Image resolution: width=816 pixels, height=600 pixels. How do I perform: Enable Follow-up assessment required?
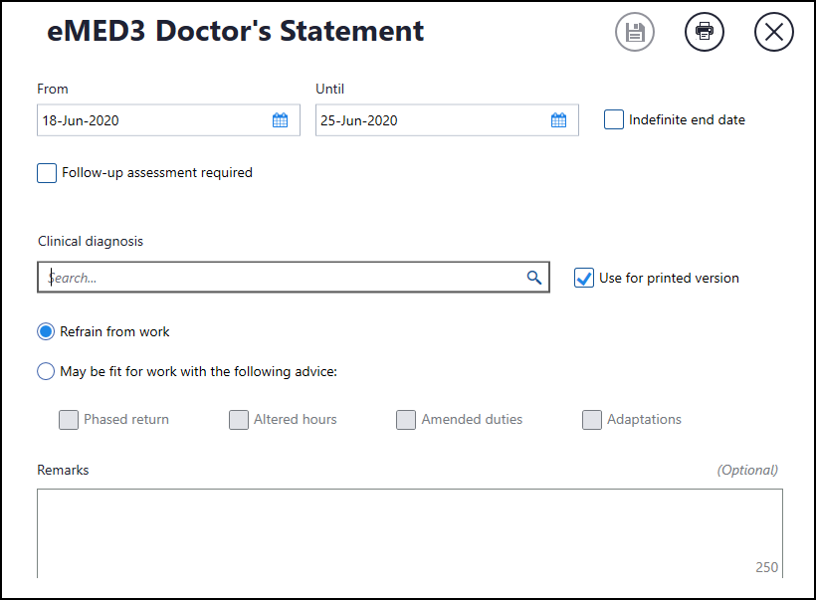coord(47,173)
